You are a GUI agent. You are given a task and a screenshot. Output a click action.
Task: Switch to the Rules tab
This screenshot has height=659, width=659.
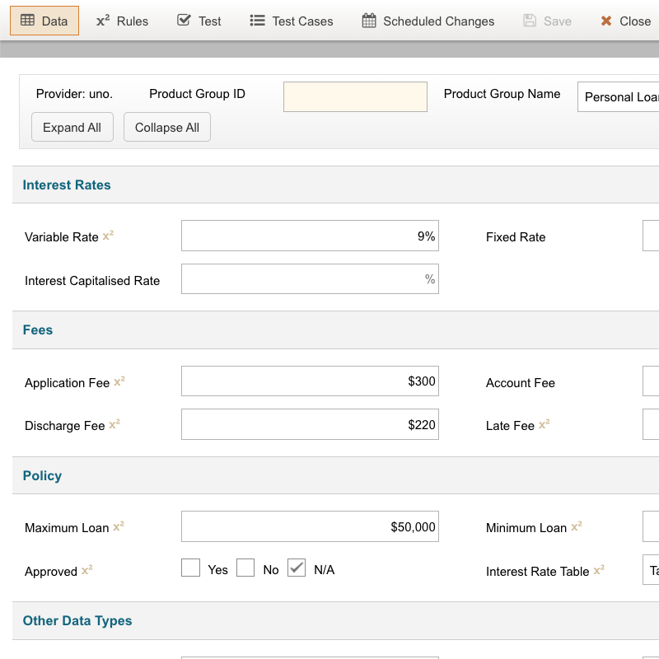point(122,21)
